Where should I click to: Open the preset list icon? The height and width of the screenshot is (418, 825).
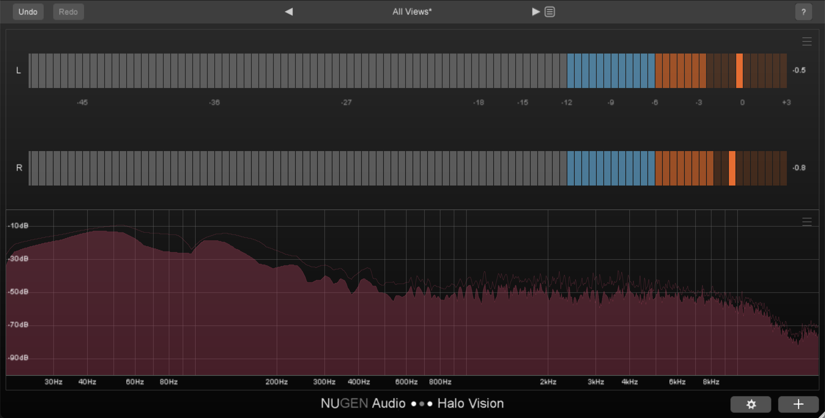coord(549,12)
